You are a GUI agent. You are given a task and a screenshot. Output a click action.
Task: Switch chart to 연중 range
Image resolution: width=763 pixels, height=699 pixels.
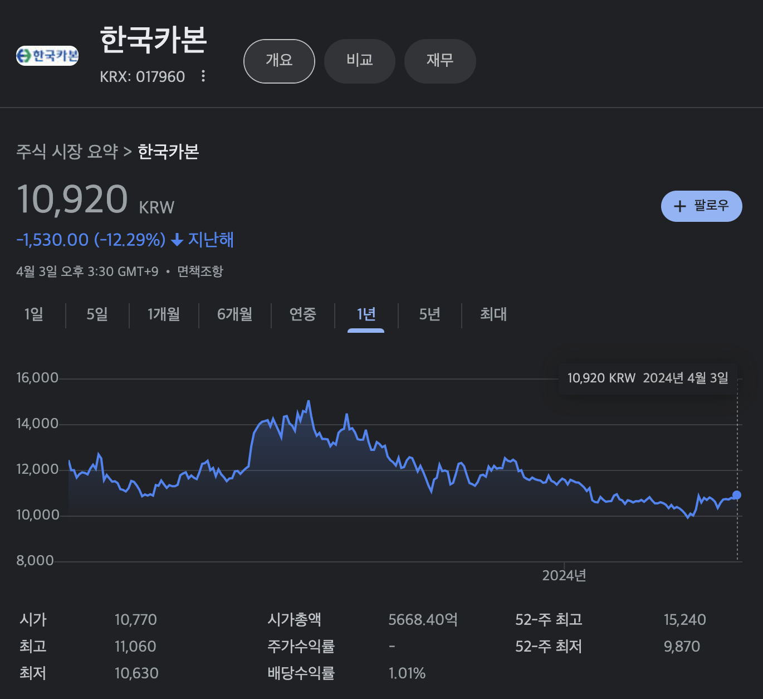(302, 314)
